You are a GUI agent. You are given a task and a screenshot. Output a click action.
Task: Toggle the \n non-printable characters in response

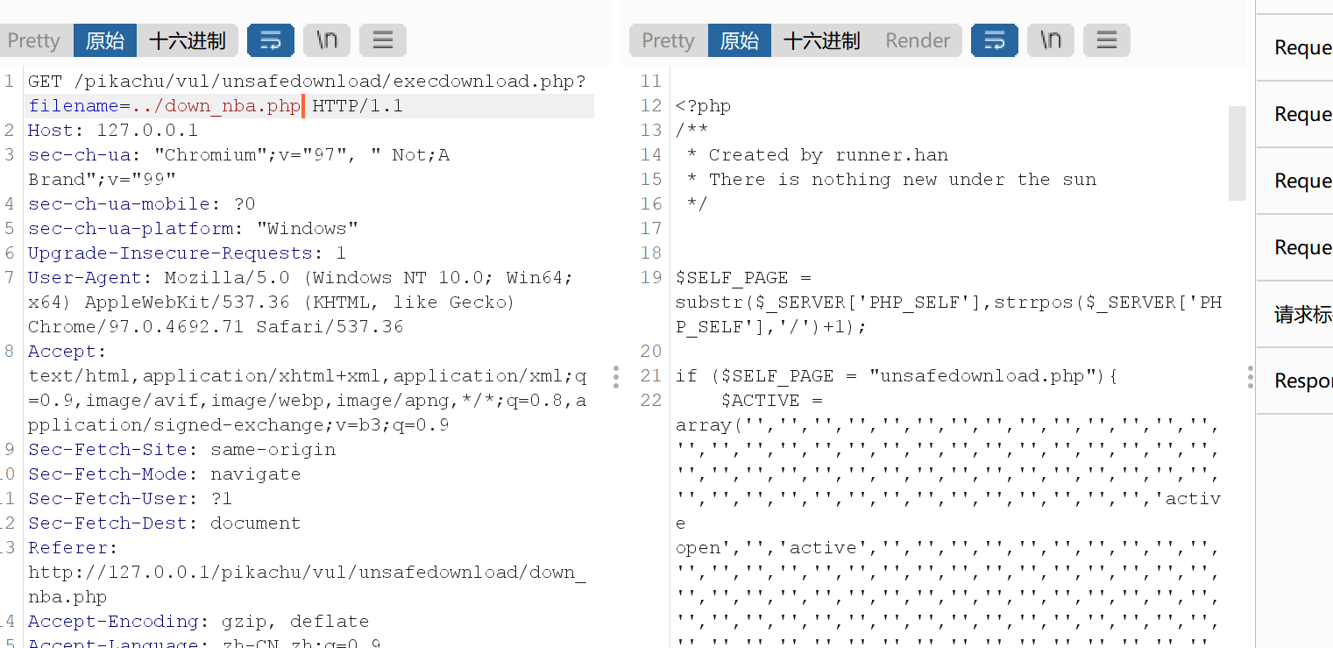point(1051,40)
